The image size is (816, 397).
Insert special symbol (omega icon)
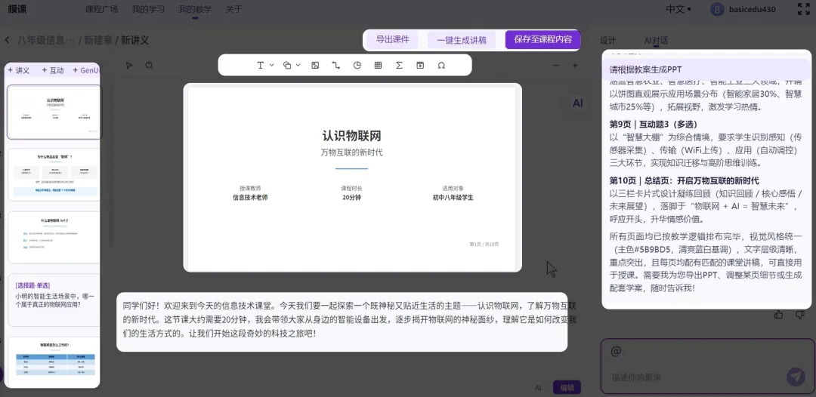tap(441, 65)
